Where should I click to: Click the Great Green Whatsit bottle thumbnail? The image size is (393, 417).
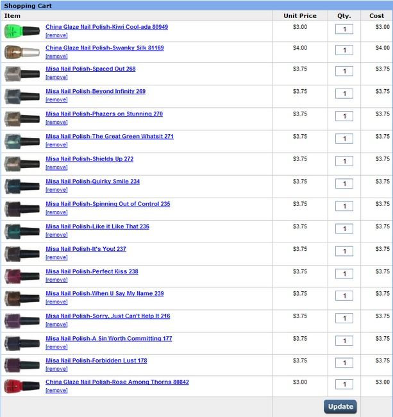click(22, 141)
